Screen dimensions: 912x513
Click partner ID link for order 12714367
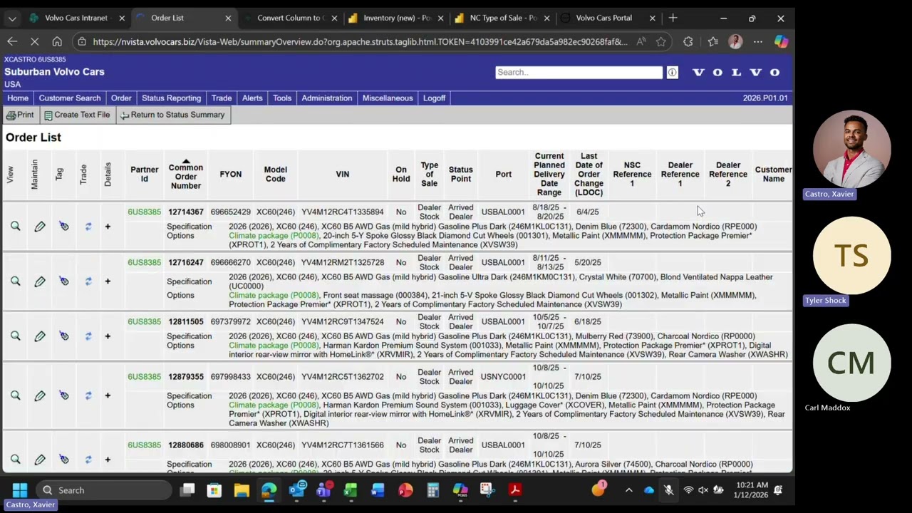[x=144, y=212]
